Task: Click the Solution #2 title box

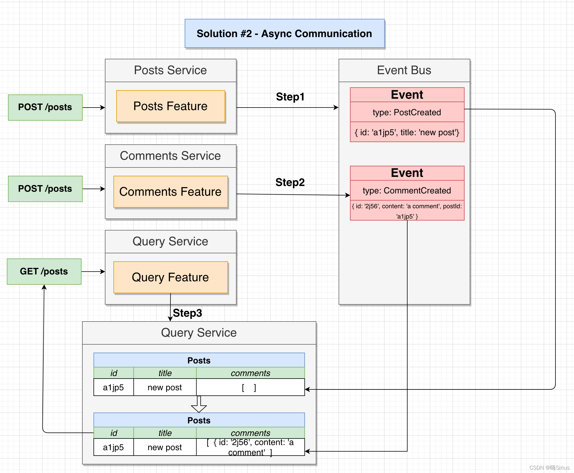Action: point(284,34)
